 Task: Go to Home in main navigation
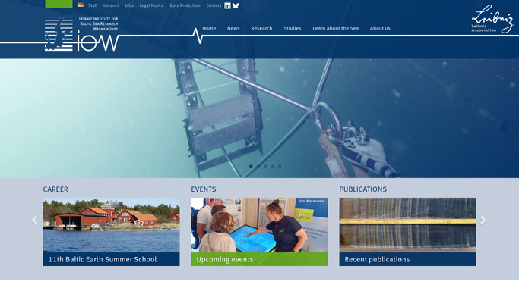coord(209,28)
